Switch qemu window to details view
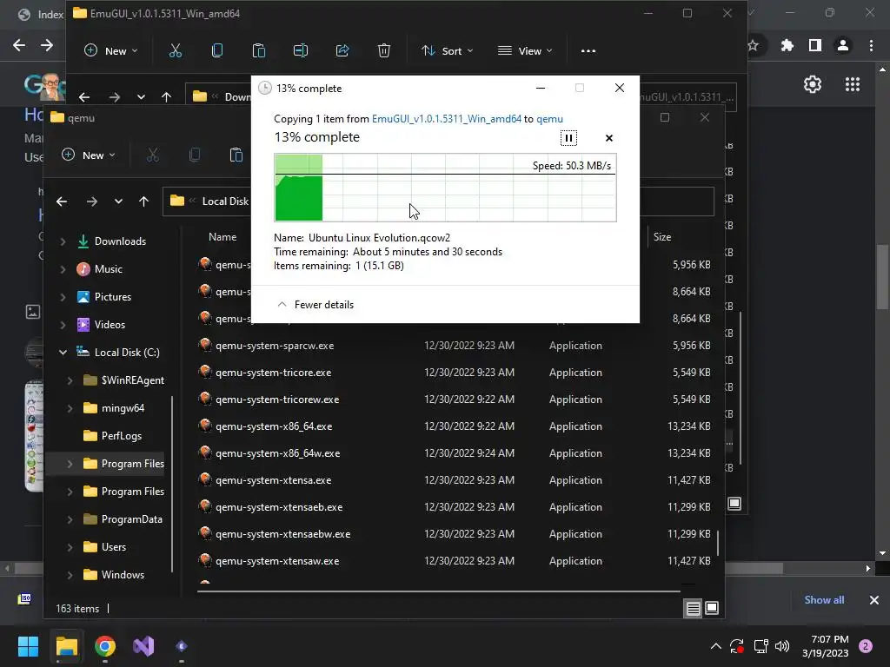The height and width of the screenshot is (667, 890). pos(693,609)
